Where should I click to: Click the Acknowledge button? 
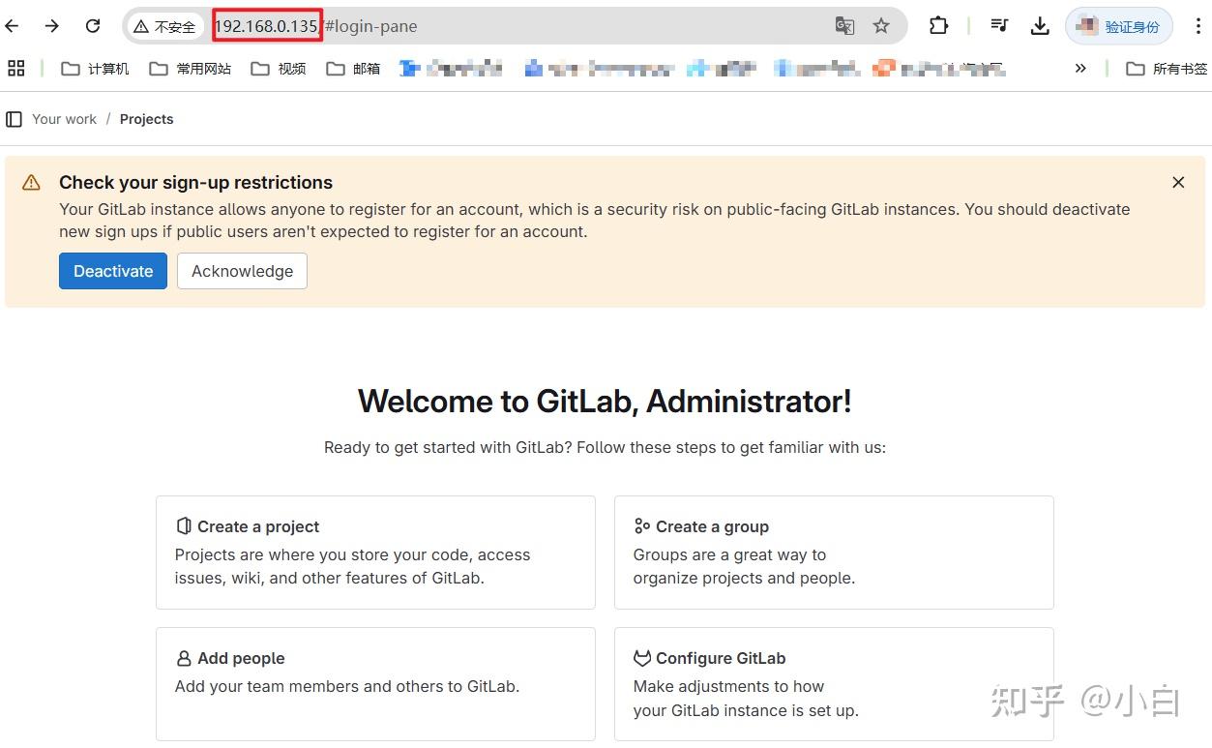tap(242, 271)
